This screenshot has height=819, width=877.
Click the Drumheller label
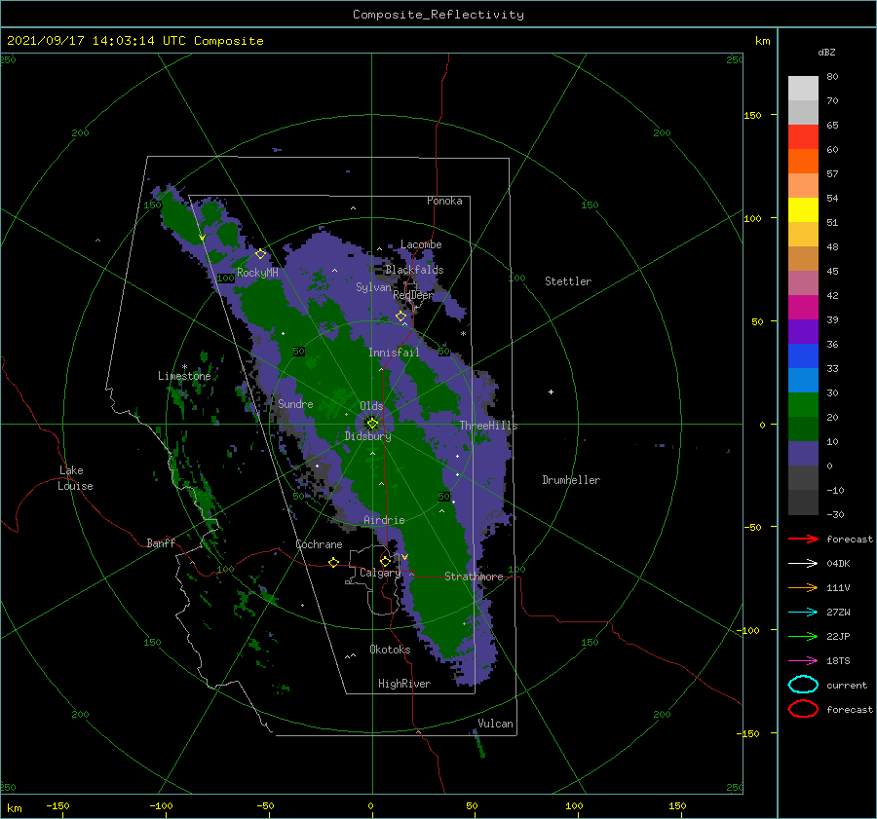pos(571,480)
